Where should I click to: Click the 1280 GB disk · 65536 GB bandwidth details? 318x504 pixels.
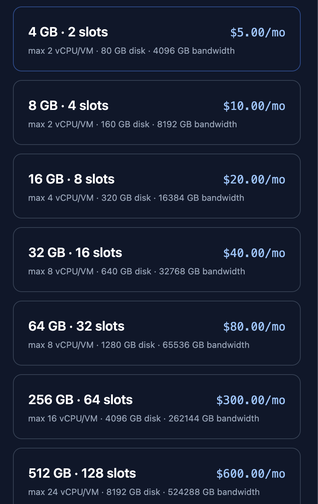[175, 345]
